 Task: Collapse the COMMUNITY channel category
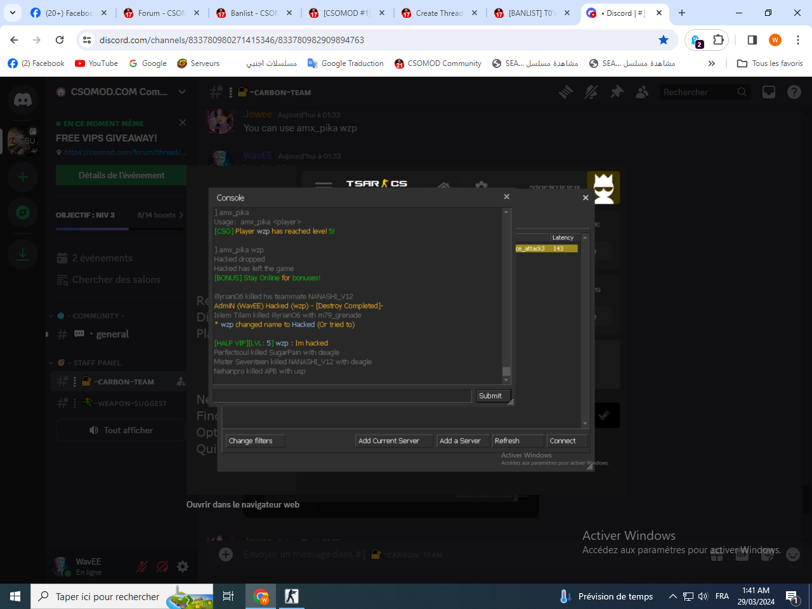click(x=92, y=316)
